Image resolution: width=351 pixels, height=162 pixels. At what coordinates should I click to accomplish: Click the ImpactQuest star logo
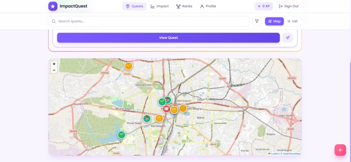(x=53, y=6)
